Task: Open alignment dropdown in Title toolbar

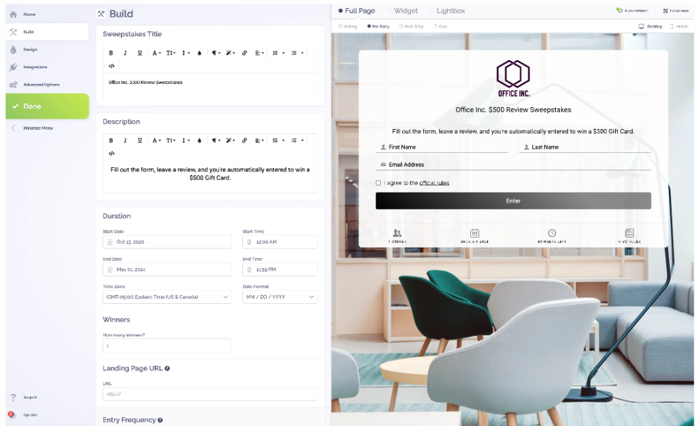Action: [x=259, y=53]
